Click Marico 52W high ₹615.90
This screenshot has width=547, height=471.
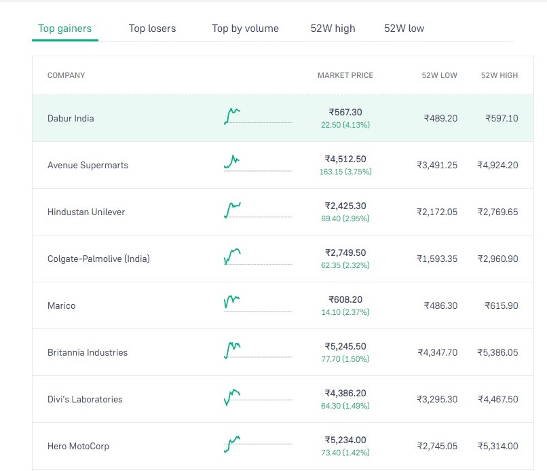click(502, 305)
